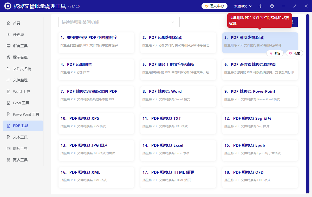Expand the 快速跳轉到某個功能 dropdown
The width and height of the screenshot is (312, 197).
(x=118, y=22)
